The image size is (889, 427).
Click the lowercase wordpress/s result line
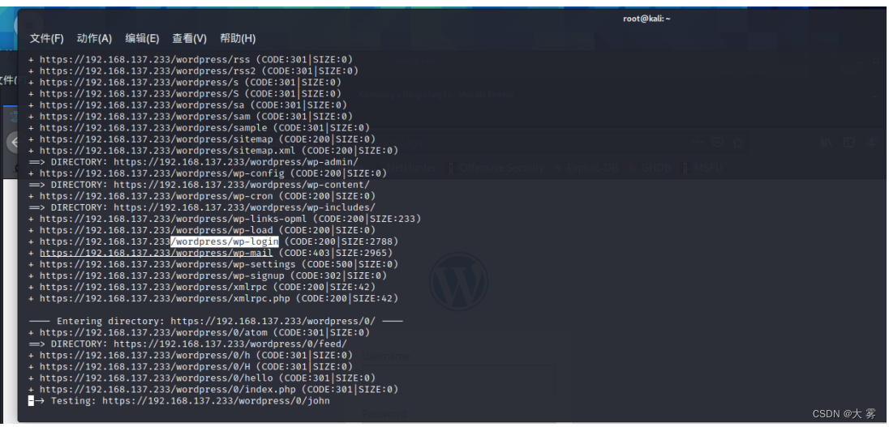click(185, 82)
